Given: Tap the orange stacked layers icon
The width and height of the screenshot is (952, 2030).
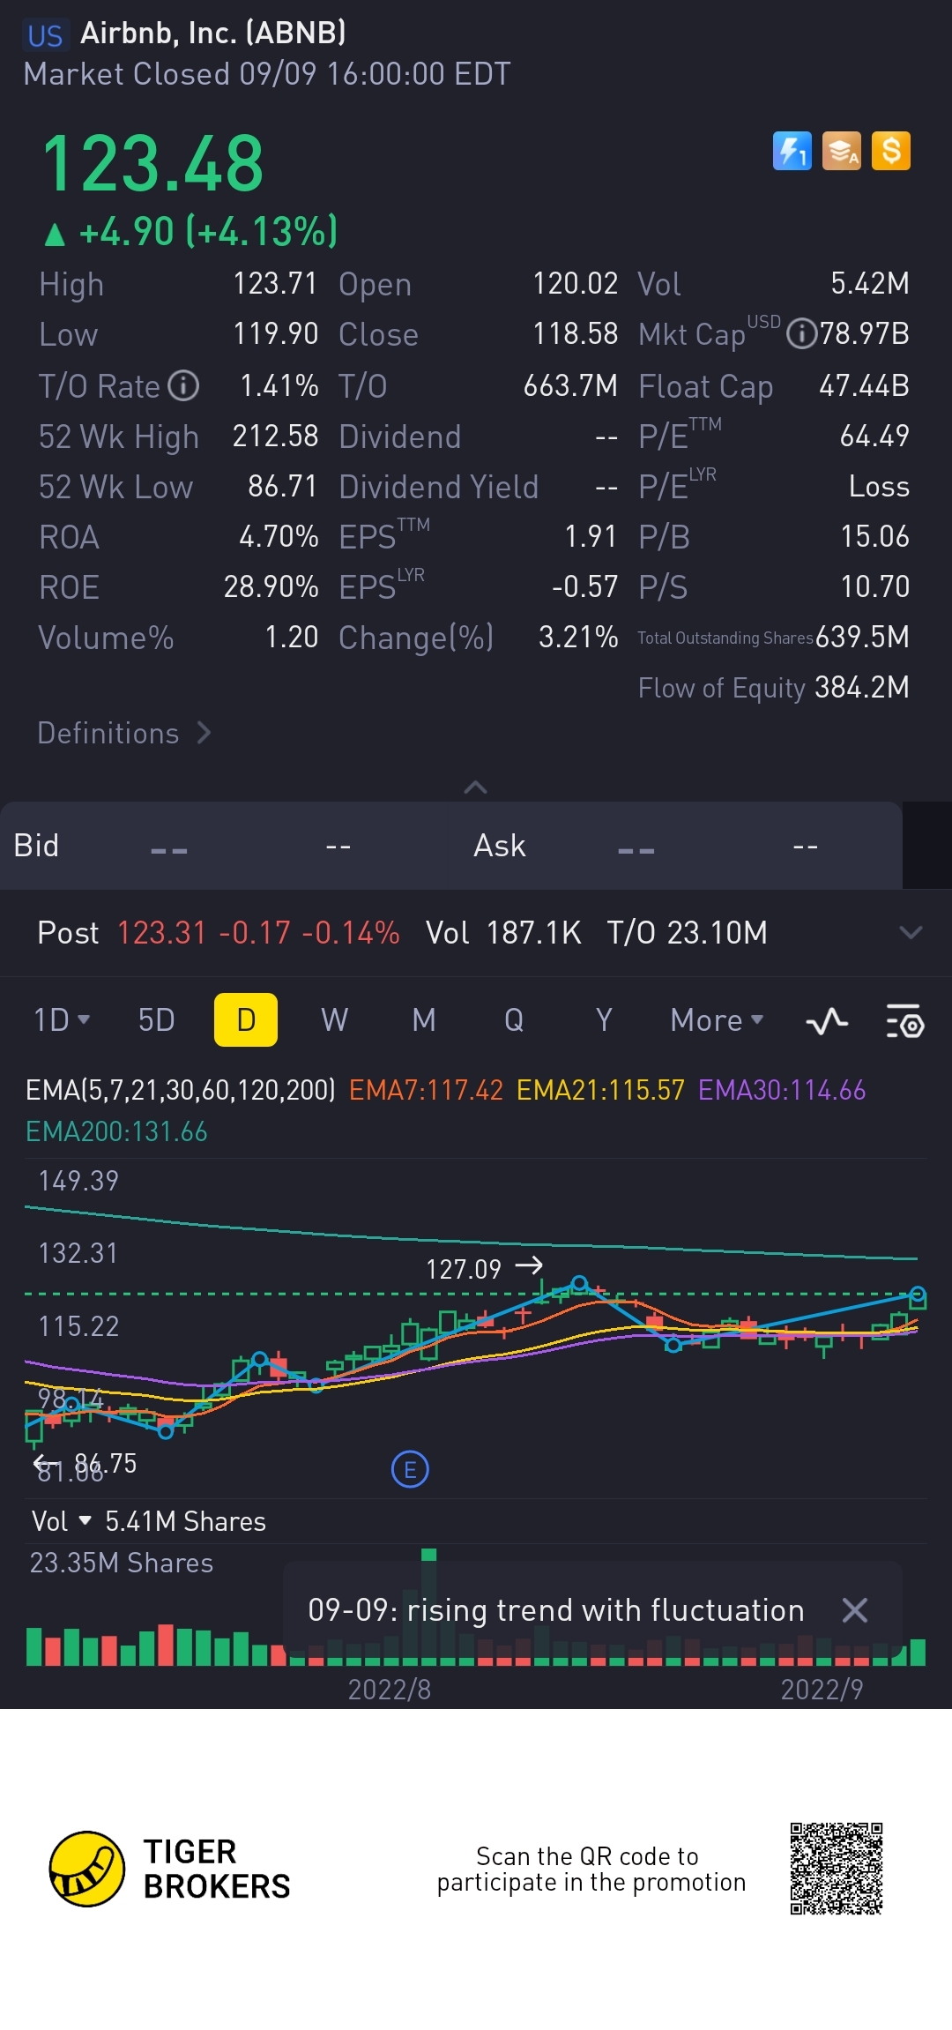Looking at the screenshot, I should click(842, 151).
